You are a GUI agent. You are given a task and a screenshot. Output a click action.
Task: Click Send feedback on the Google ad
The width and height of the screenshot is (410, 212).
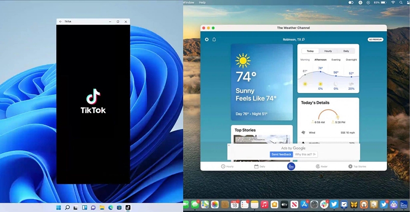pyautogui.click(x=281, y=155)
